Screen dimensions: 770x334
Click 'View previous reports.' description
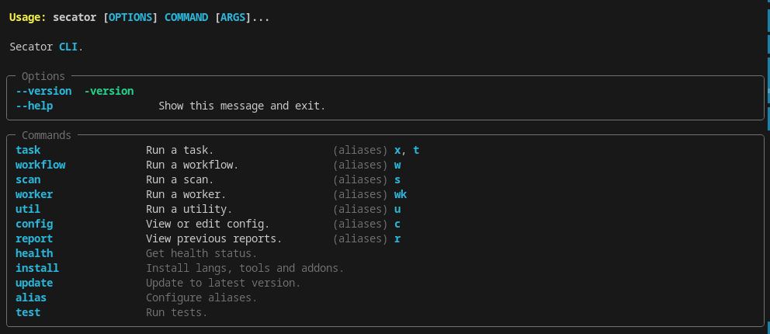click(214, 238)
